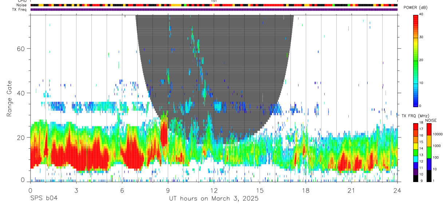Click the 30 label on POWER scale
Viewport: 447px width, 206px height.
click(421, 37)
